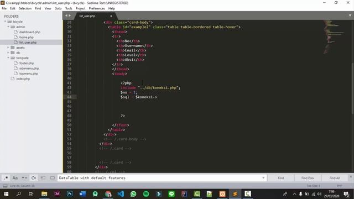
Task: Collapse the template folder
Action: click(8, 57)
